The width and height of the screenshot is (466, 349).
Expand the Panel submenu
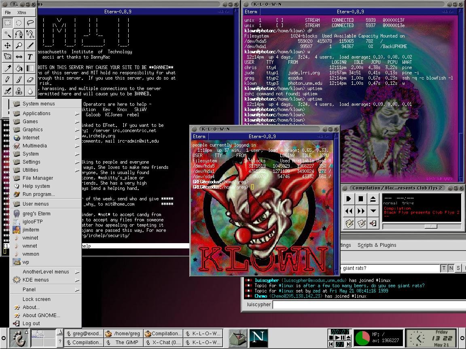[45, 289]
